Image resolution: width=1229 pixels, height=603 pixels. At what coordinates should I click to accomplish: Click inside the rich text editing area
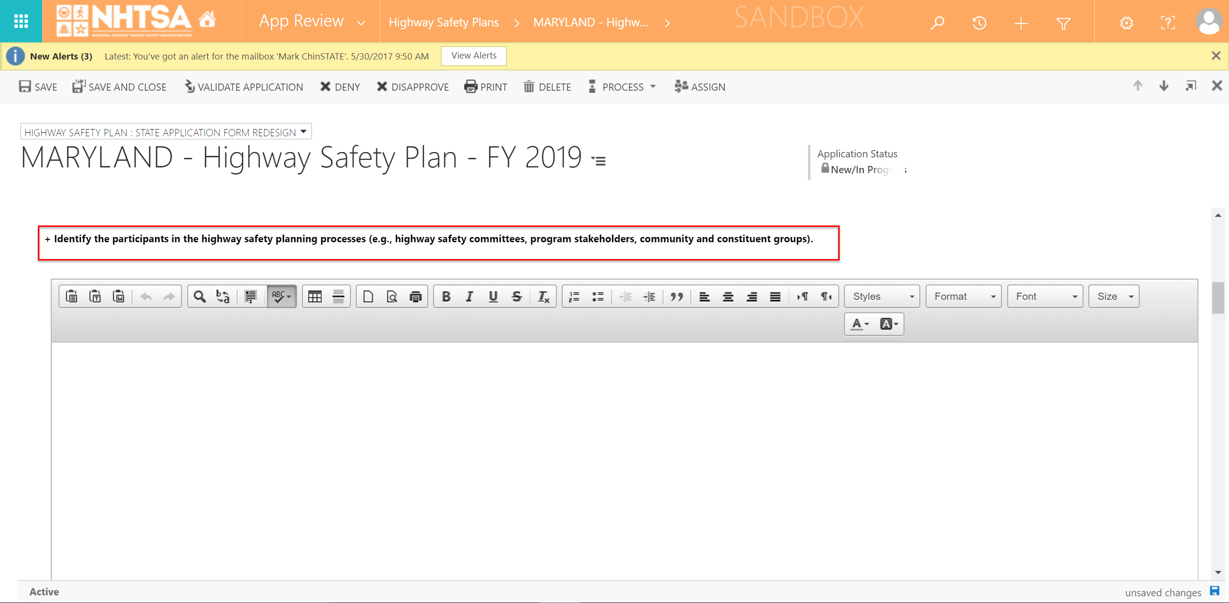[624, 456]
